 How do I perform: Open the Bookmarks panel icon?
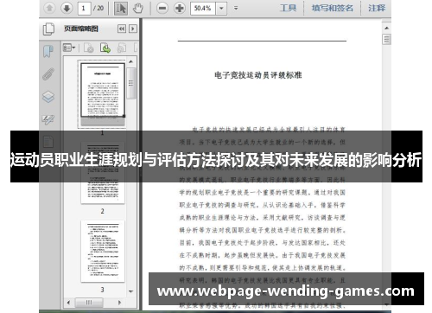tap(48, 51)
